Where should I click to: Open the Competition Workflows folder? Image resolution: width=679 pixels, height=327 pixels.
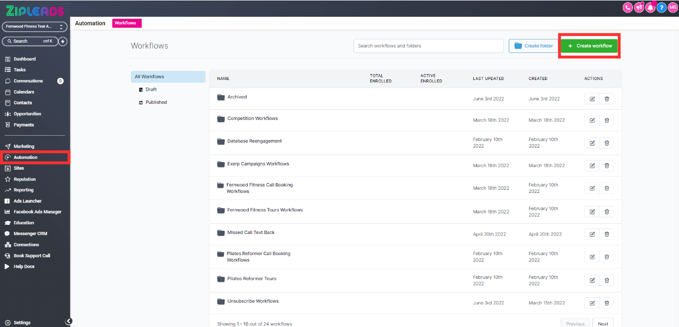[252, 118]
